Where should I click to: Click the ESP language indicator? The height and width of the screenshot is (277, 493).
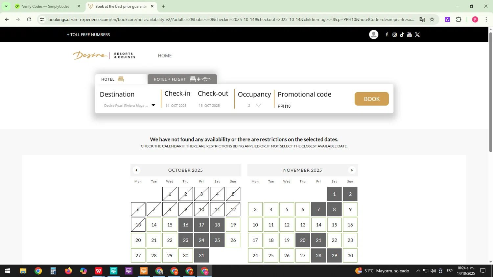coord(450,271)
